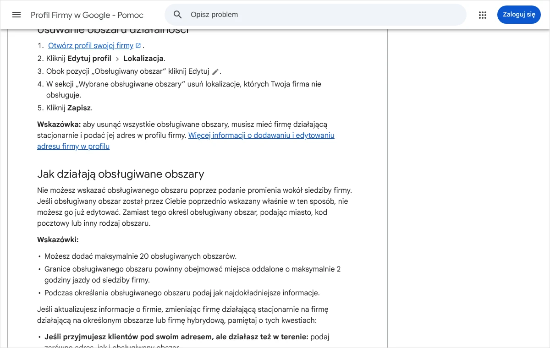Viewport: 550px width, 348px height.
Task: Click the bullet about 2 godziny jazdy
Action: (x=192, y=275)
